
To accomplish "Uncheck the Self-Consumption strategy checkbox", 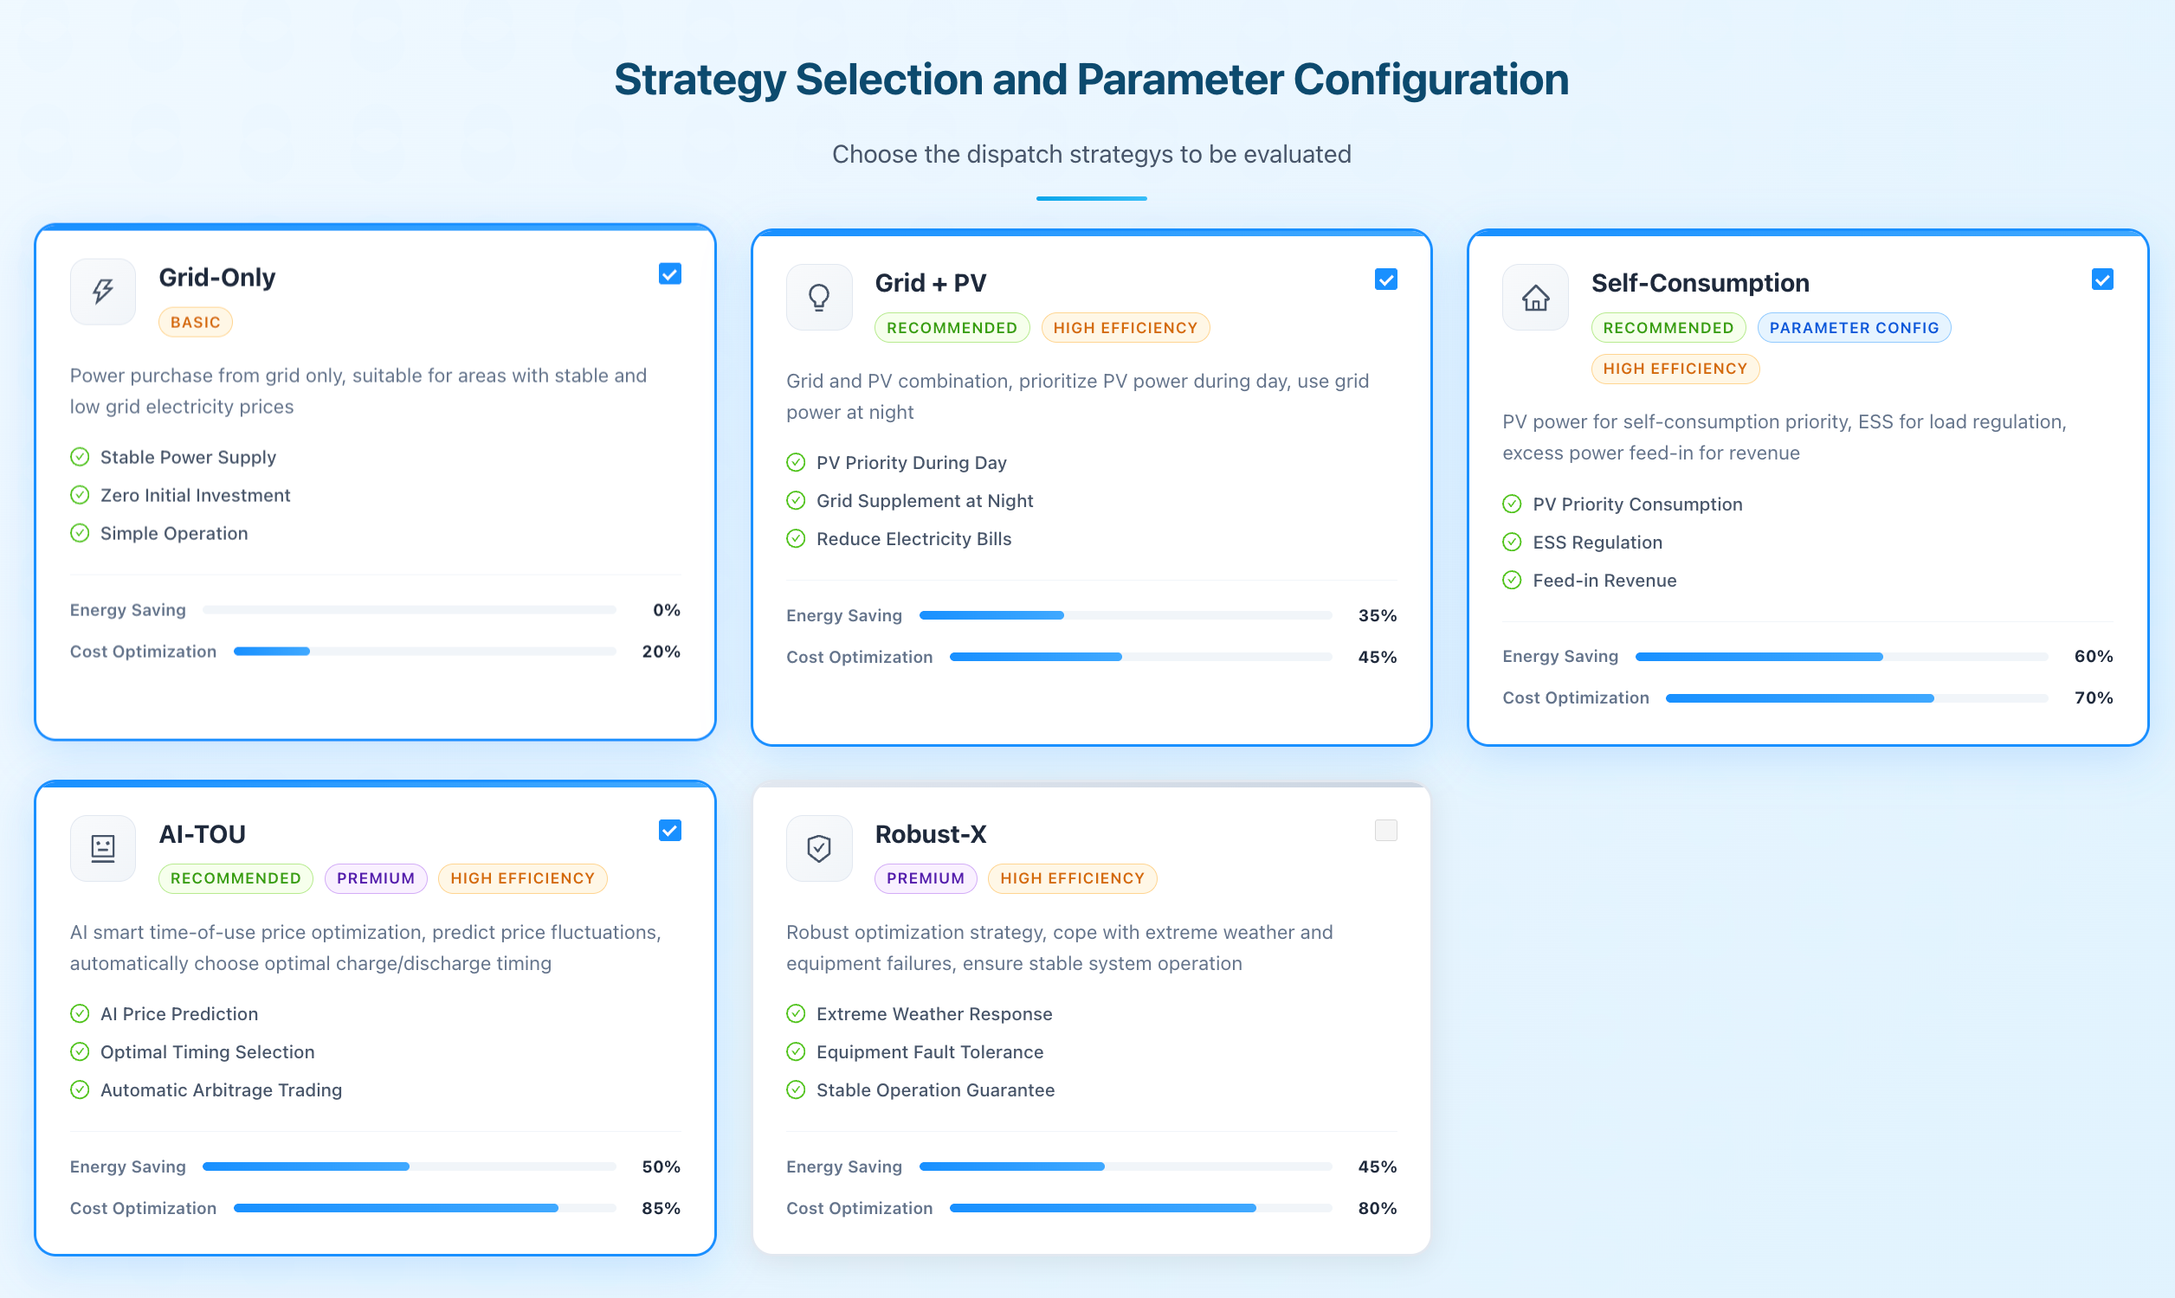I will pos(2102,279).
